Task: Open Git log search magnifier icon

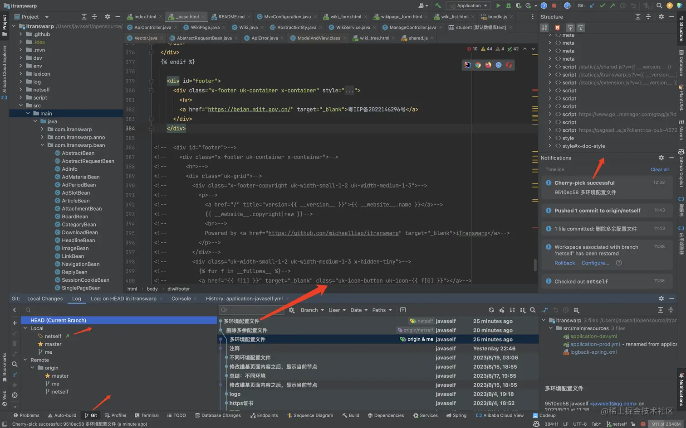Action: click(x=533, y=310)
